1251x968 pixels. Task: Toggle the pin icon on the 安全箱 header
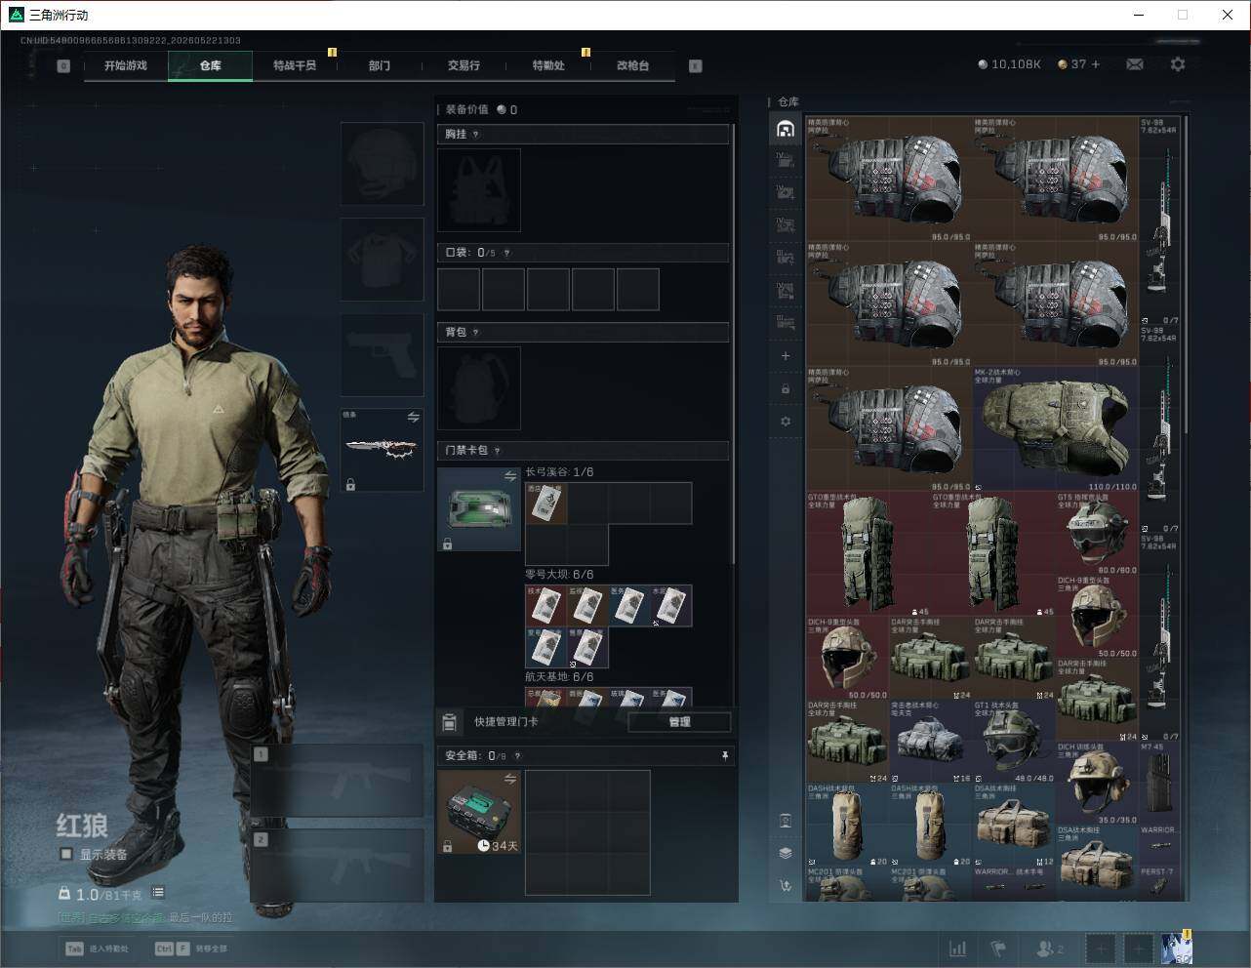[x=724, y=756]
